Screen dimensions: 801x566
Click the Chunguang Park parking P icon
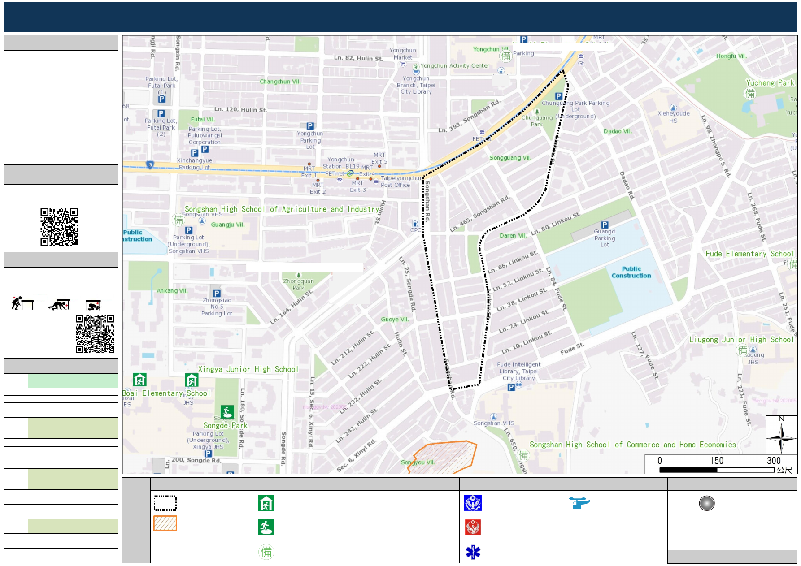point(559,96)
